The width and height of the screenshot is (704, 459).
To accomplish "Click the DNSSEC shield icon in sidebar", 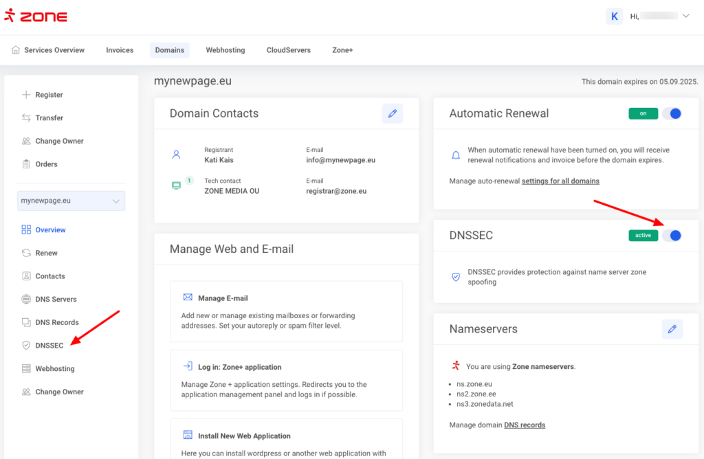I will click(26, 346).
